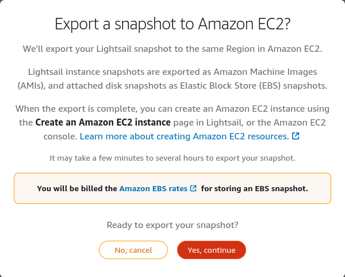The height and width of the screenshot is (277, 345).
Task: Click the for storing an EBS snapshot text
Action: pos(255,189)
